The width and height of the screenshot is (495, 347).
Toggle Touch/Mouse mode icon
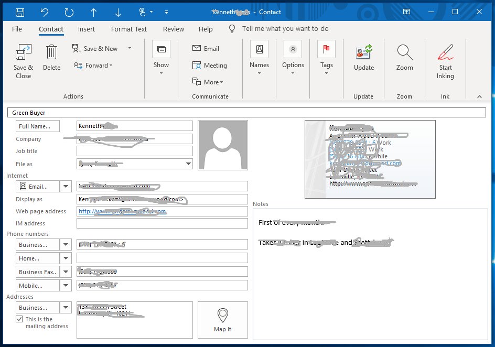[143, 12]
